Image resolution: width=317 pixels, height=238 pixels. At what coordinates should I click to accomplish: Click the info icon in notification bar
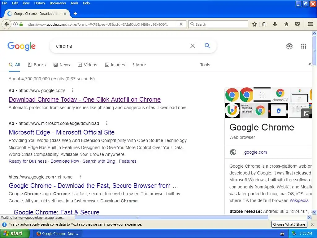tap(4, 224)
